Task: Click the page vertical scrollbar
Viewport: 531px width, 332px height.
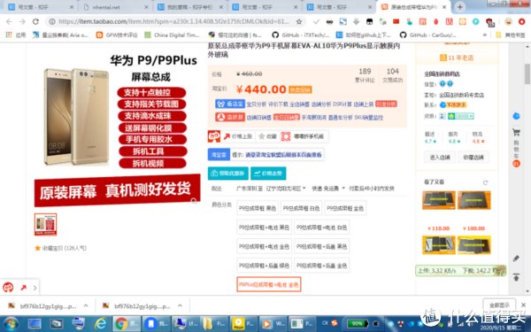Action: tap(527, 73)
